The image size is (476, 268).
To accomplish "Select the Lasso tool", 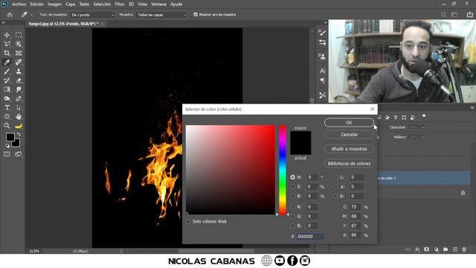I will point(7,44).
